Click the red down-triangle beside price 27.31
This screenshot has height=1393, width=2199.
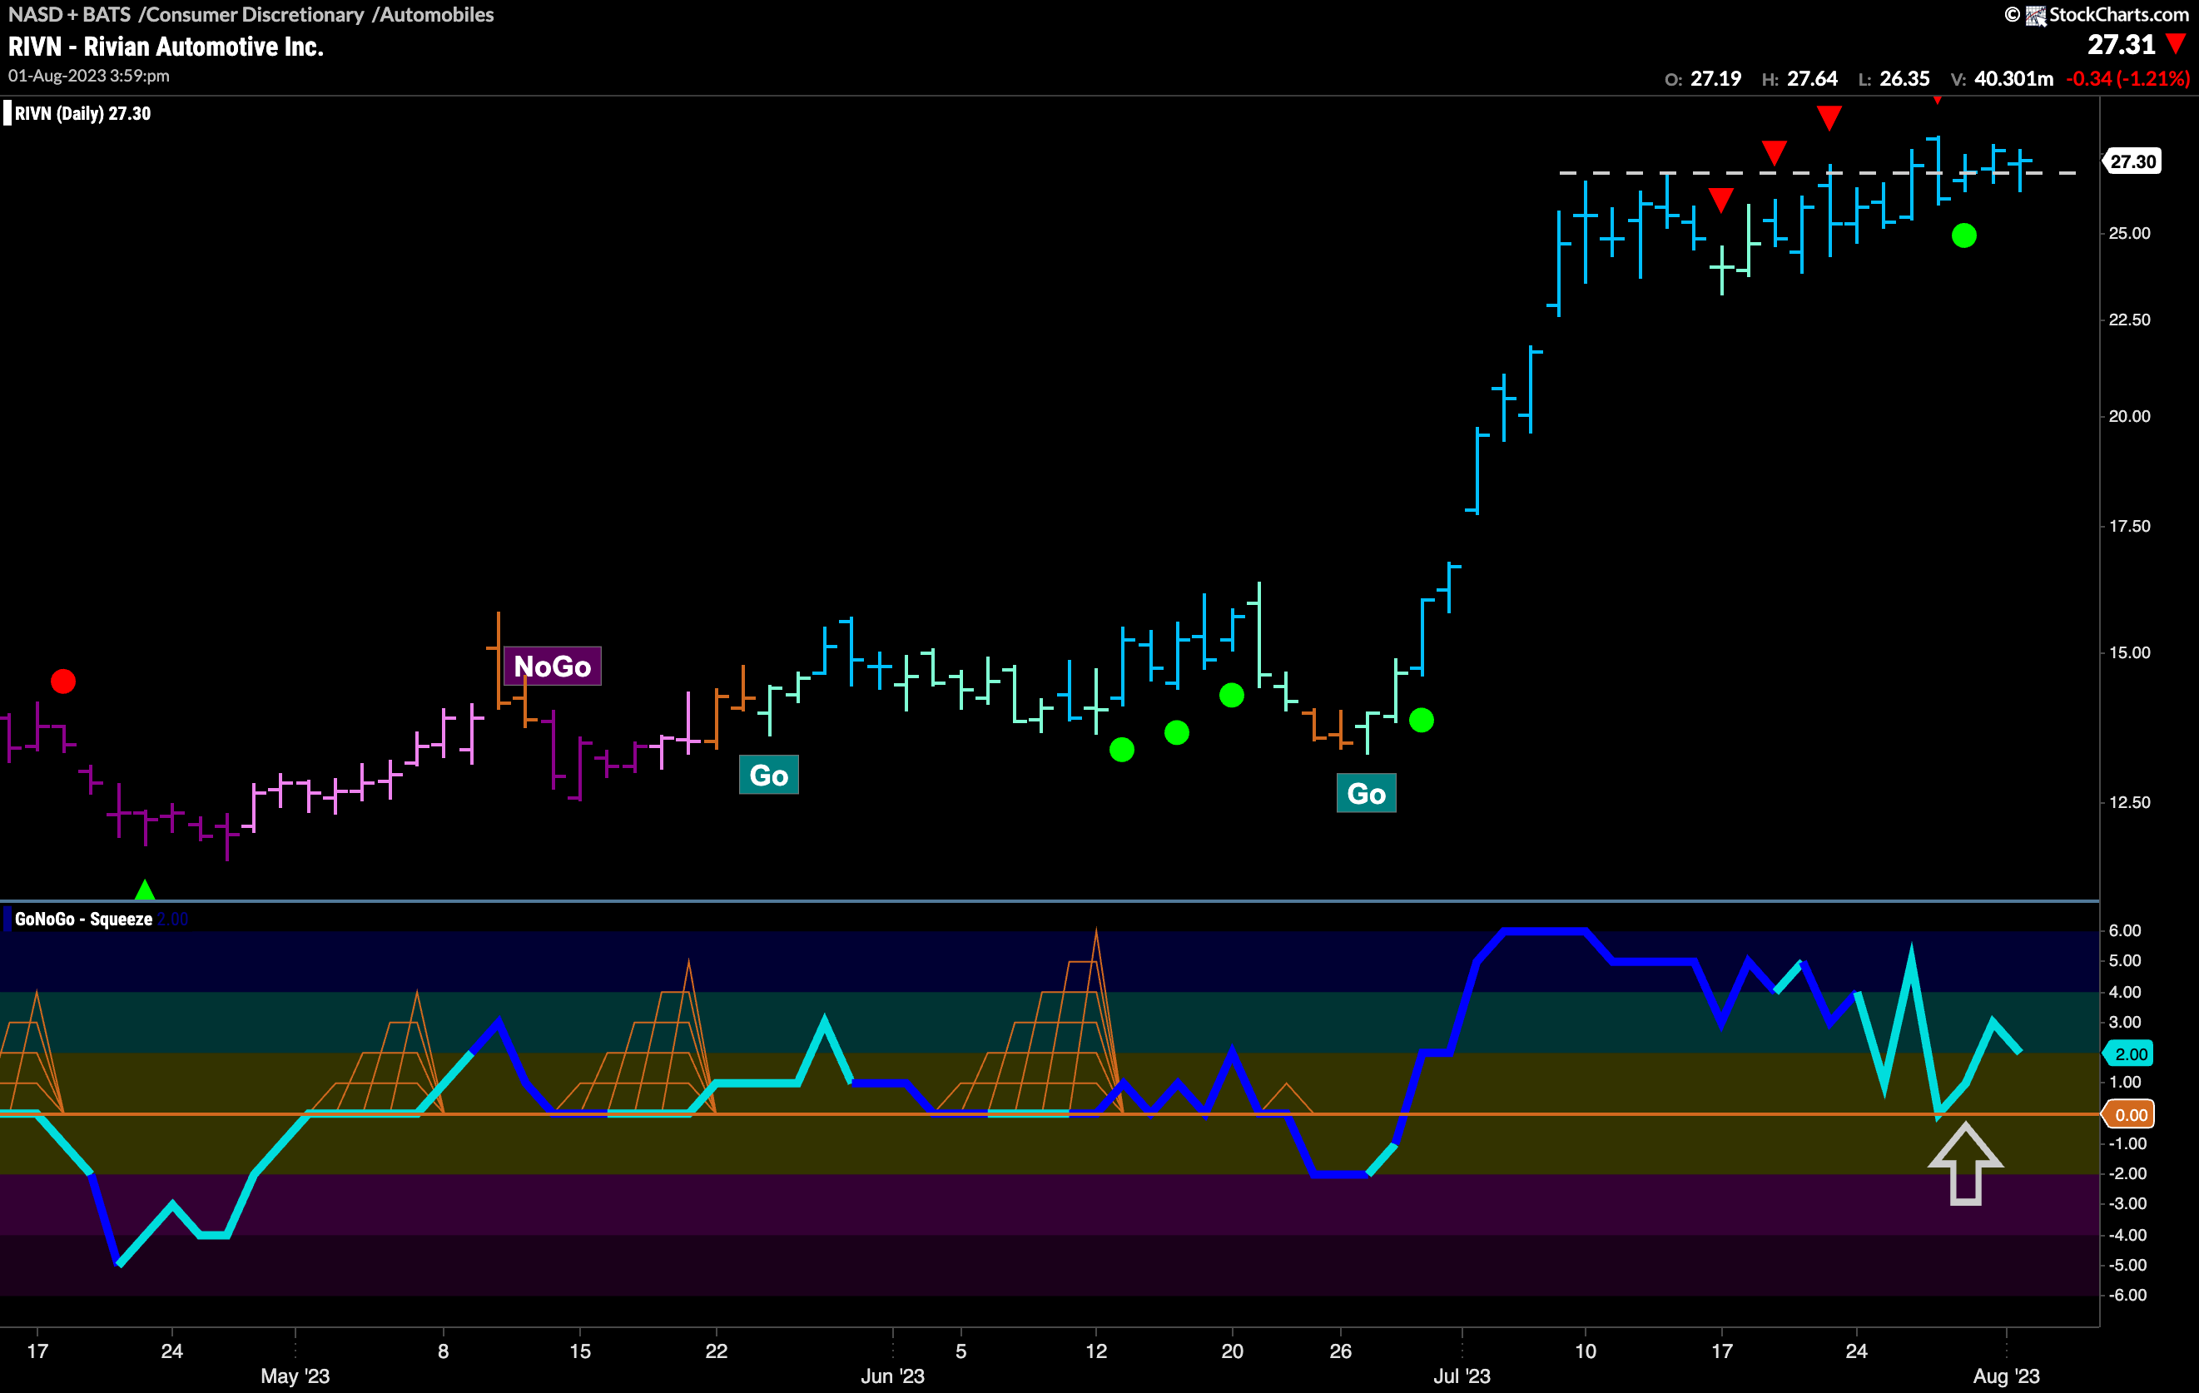[2177, 44]
